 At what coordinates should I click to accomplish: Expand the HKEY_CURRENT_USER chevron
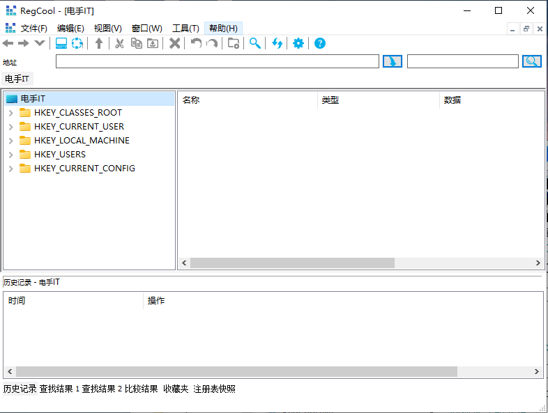11,127
